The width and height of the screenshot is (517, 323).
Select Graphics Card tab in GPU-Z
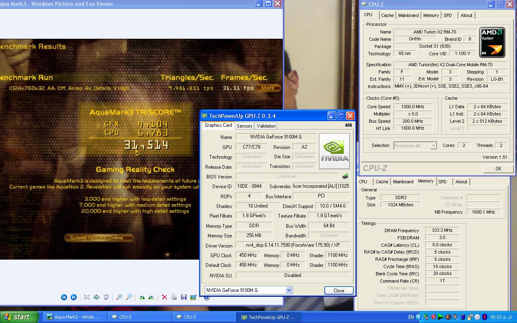pyautogui.click(x=218, y=125)
